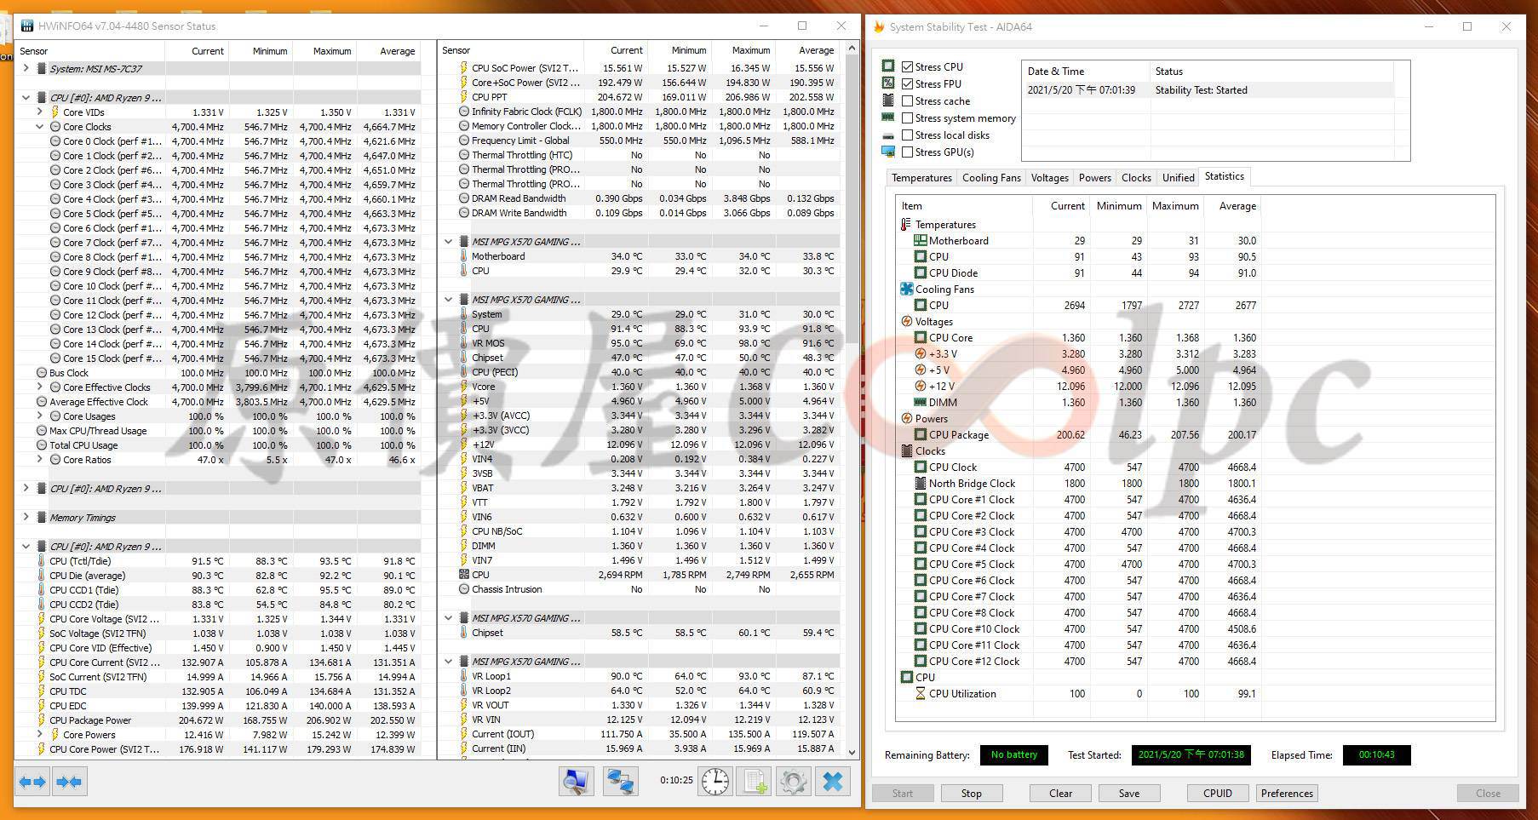
Task: Click the HWiNFO expand layout arrows icon
Action: [x=32, y=782]
